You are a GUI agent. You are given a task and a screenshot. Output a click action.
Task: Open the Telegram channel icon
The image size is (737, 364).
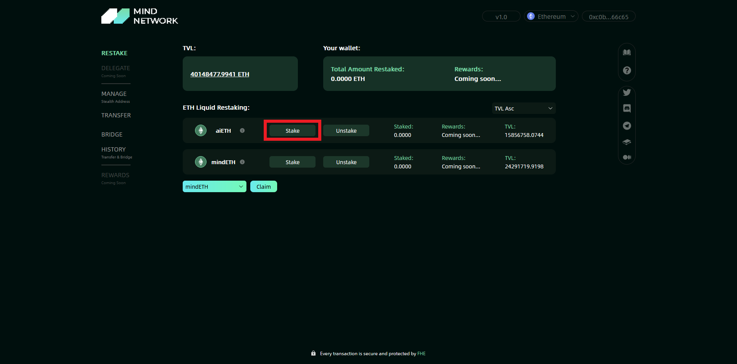pyautogui.click(x=626, y=126)
